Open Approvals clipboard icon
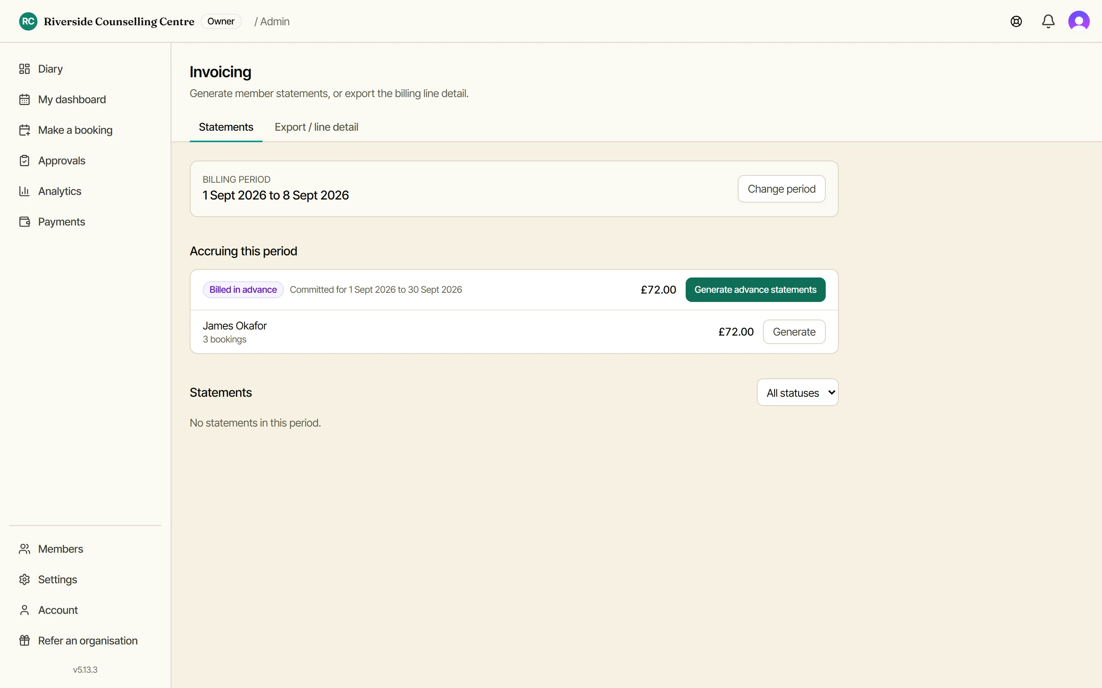The width and height of the screenshot is (1102, 688). pos(24,161)
